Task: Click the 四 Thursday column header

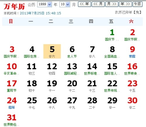Action: click(91, 21)
